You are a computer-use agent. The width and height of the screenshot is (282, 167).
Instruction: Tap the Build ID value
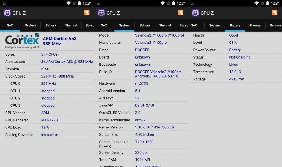click(x=159, y=74)
